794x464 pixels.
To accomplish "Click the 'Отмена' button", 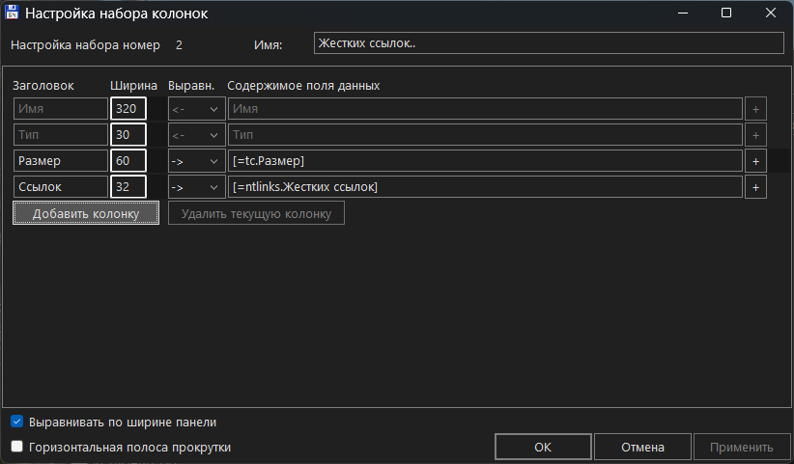I will coord(642,447).
